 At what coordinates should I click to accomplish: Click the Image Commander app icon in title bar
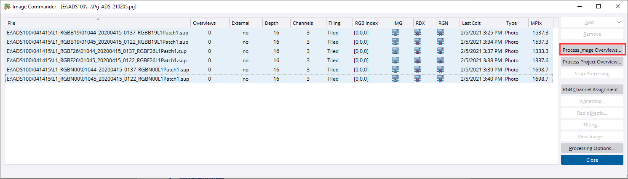coord(7,7)
